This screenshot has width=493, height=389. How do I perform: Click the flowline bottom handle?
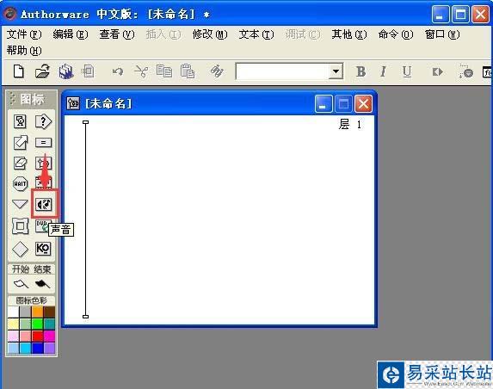pyautogui.click(x=85, y=317)
